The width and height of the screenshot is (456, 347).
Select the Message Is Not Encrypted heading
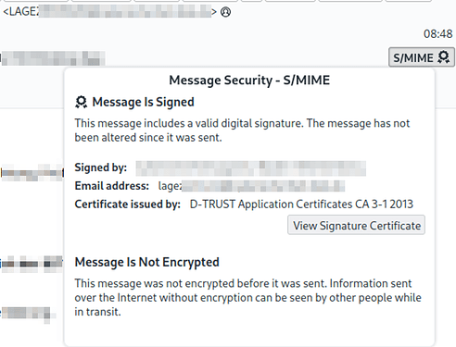[147, 262]
